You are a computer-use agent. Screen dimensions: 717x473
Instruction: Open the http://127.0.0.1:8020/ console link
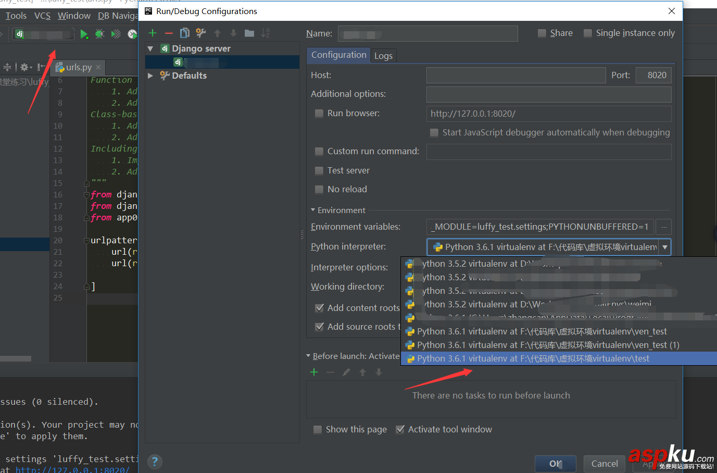(x=72, y=469)
